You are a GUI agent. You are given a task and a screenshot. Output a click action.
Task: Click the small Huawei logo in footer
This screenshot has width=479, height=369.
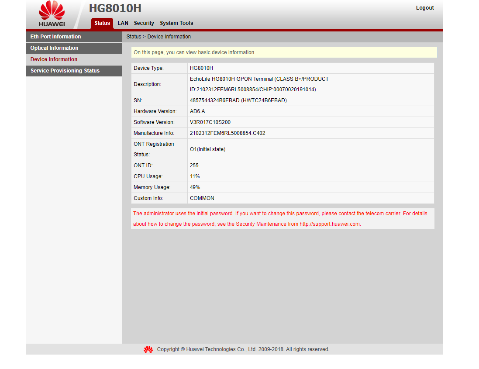tap(148, 349)
